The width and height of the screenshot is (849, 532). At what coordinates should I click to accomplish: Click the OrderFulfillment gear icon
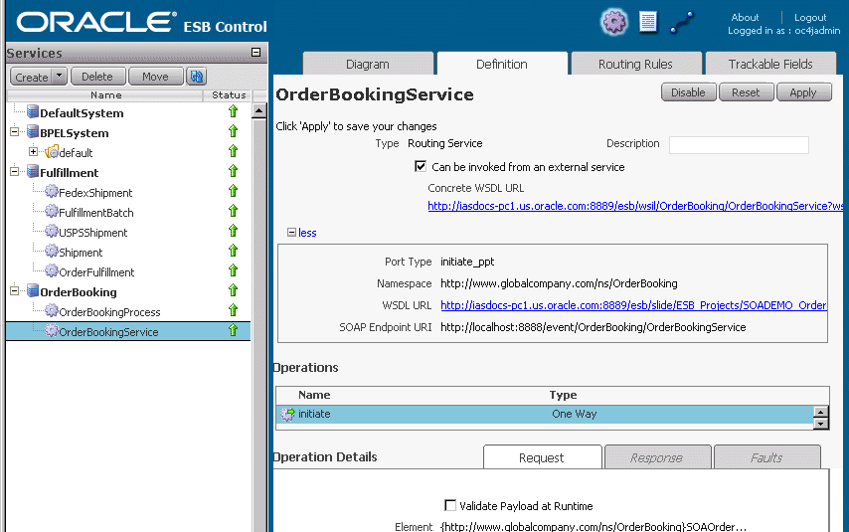coord(52,270)
